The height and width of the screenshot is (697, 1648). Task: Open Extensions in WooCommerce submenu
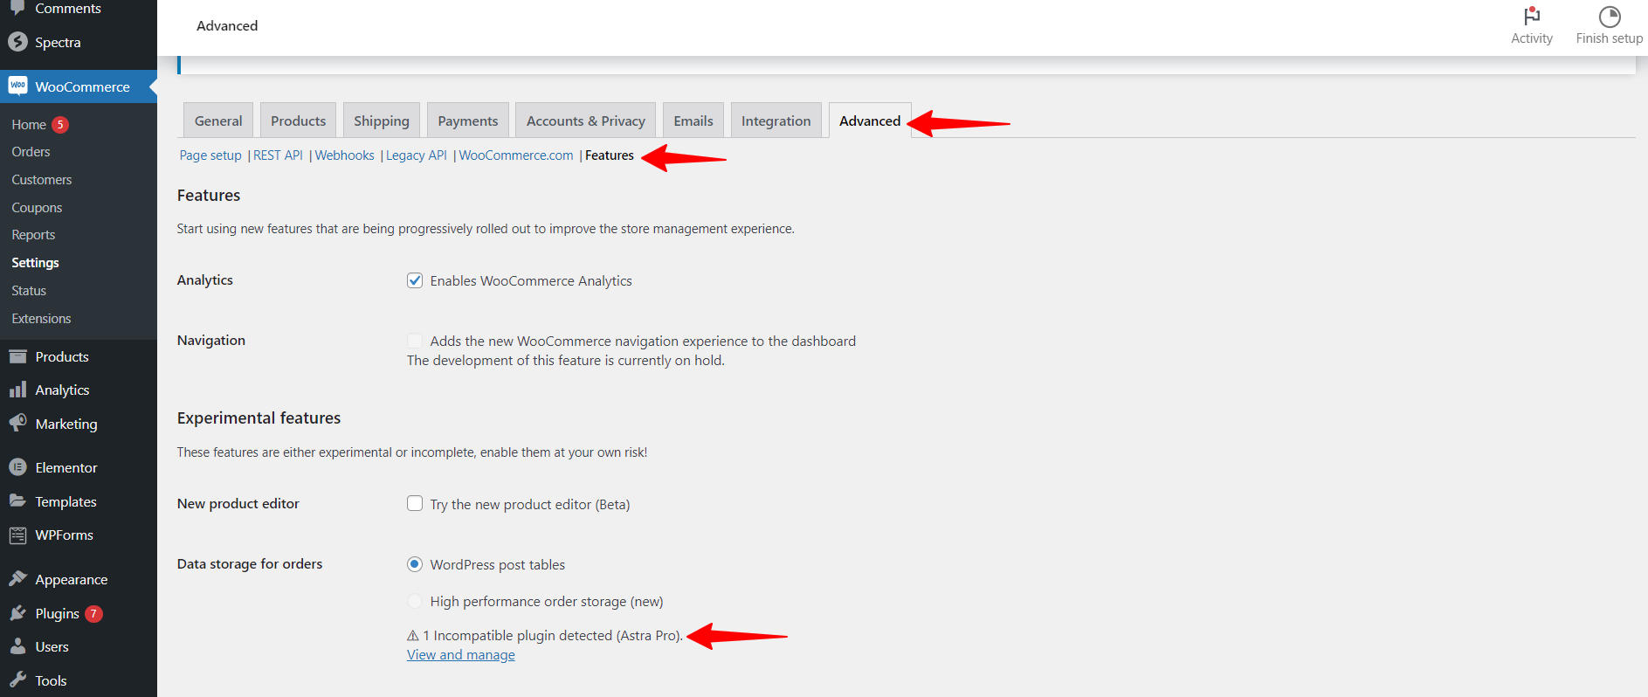pos(41,319)
